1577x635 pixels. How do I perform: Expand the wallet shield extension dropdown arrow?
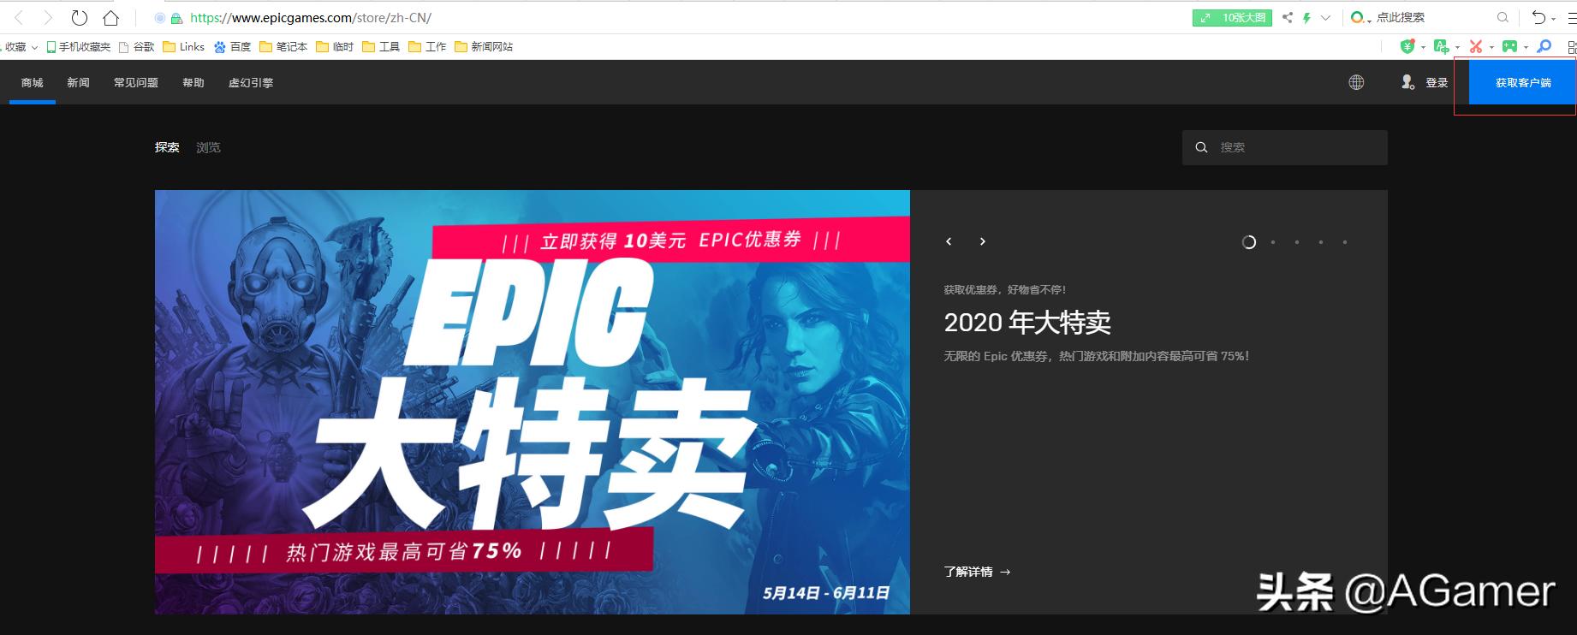[x=1422, y=47]
